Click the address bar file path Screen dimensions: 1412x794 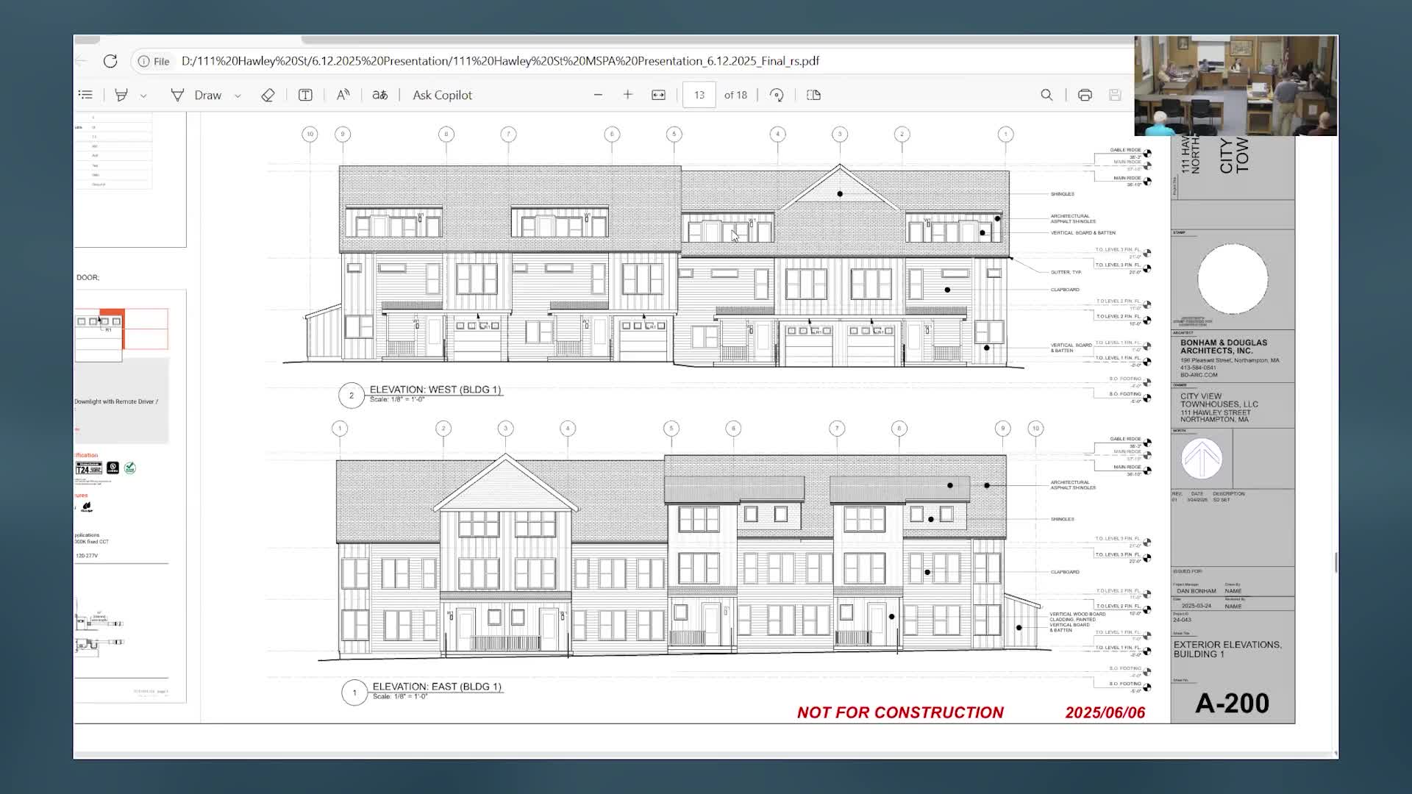pos(500,61)
